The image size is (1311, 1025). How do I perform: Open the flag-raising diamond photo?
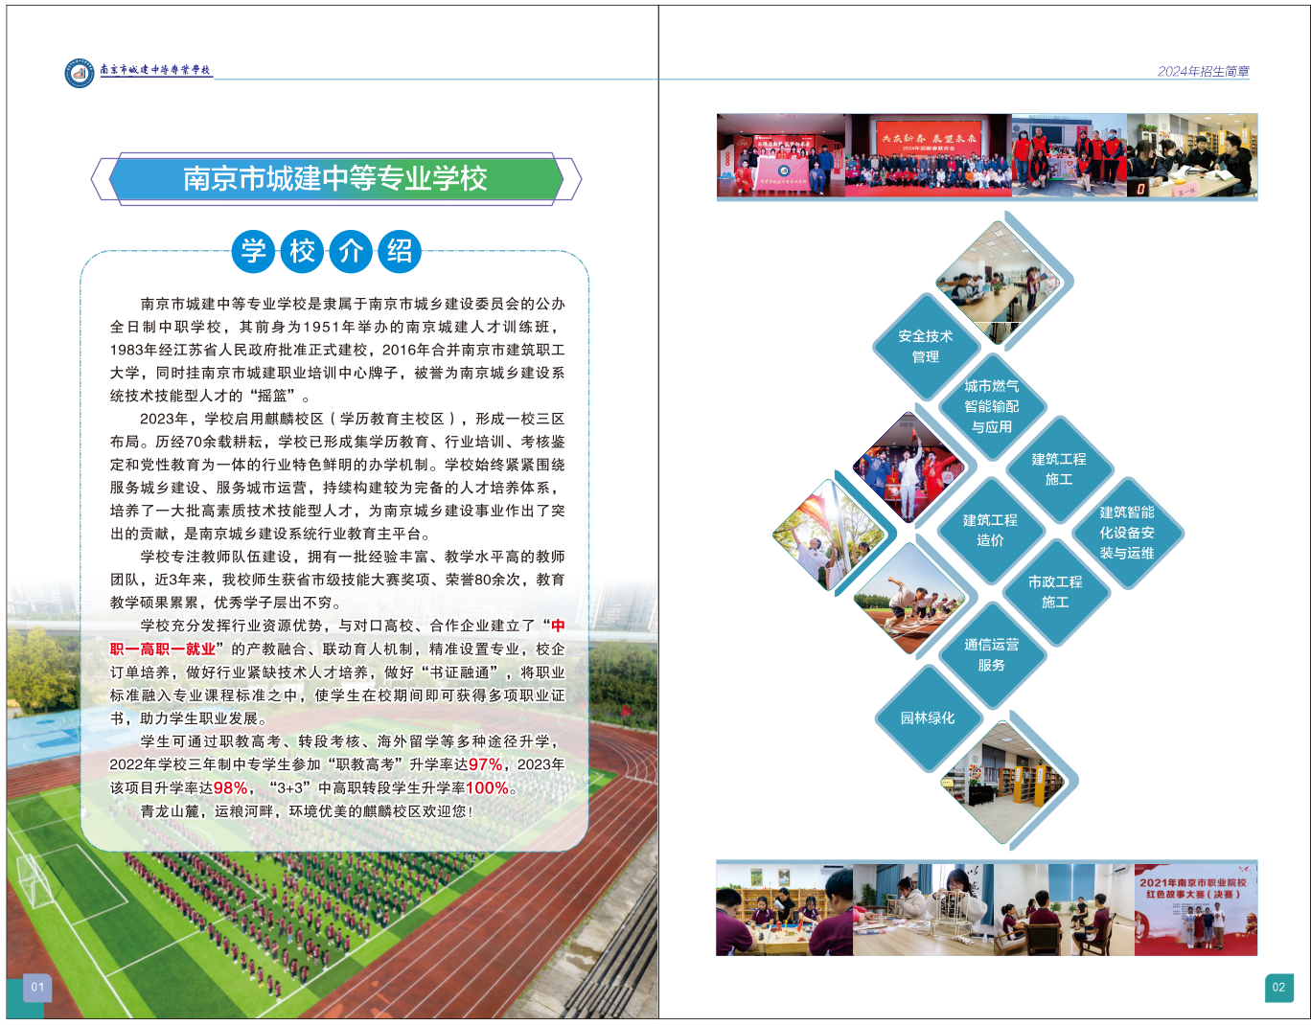(x=828, y=535)
